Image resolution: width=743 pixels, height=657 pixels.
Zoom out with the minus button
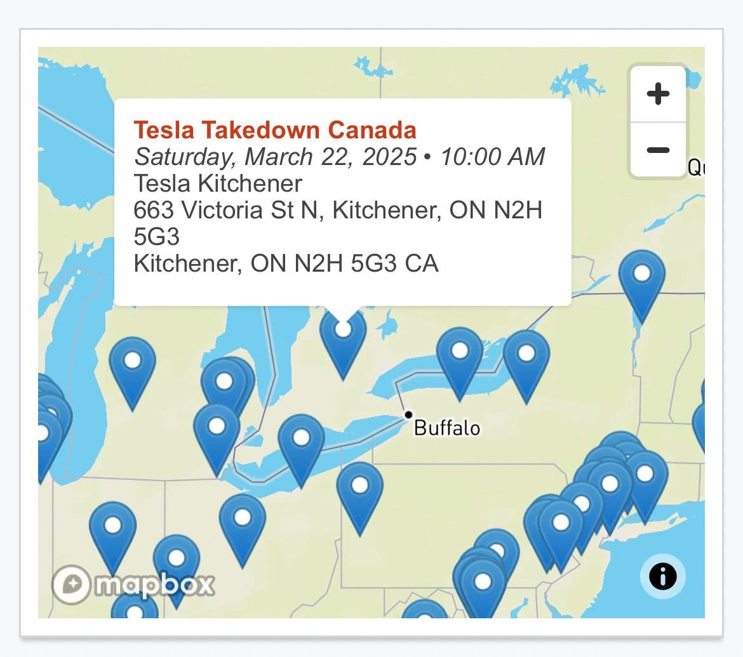(x=658, y=150)
